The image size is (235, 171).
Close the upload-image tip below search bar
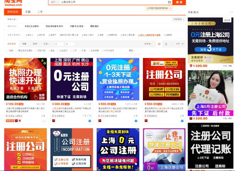point(170,8)
